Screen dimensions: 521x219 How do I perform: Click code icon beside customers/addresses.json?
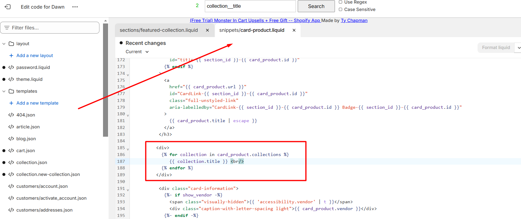[11, 210]
